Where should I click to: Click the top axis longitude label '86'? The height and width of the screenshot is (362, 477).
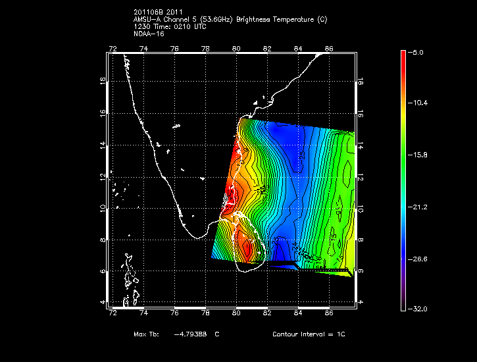(329, 49)
